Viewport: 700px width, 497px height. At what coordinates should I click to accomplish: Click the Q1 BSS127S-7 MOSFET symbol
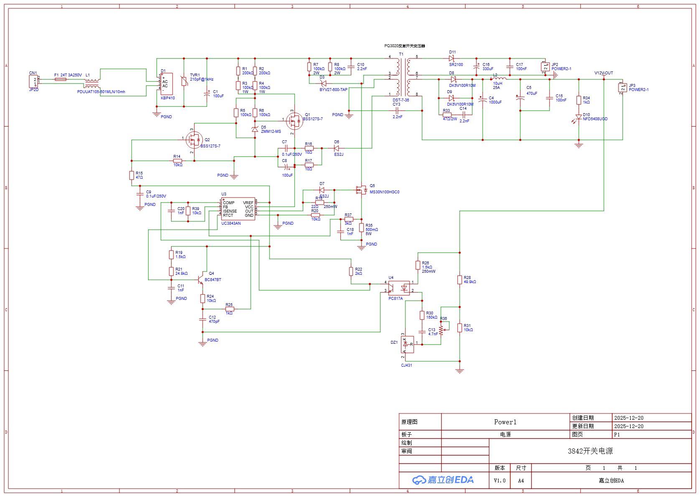295,121
